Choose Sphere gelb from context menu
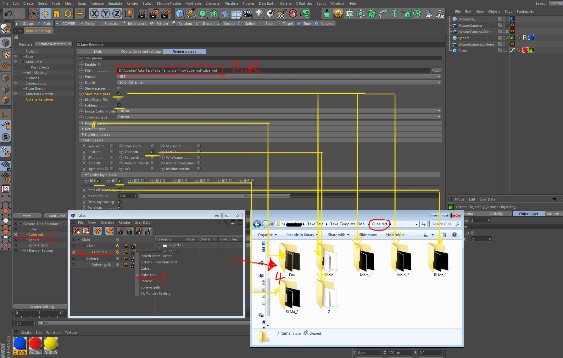Image resolution: width=563 pixels, height=358 pixels. pos(150,287)
